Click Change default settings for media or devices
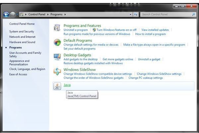The width and height of the screenshot is (199, 133). pyautogui.click(x=91, y=45)
